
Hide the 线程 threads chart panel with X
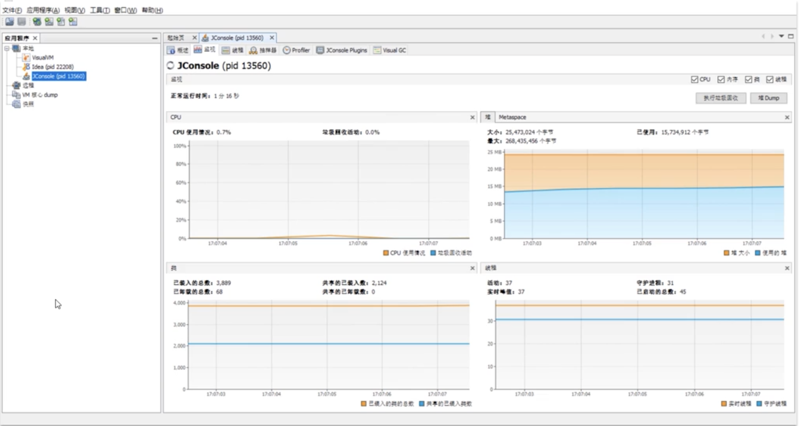click(x=787, y=268)
